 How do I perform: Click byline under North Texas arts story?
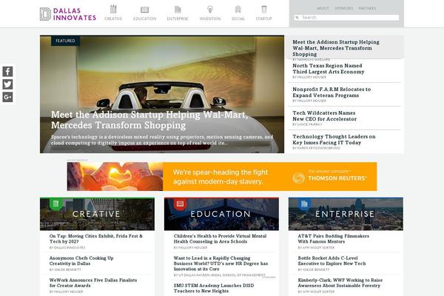point(309,77)
